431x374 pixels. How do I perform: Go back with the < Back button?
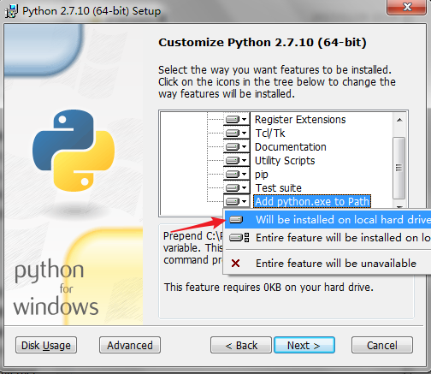(x=241, y=345)
